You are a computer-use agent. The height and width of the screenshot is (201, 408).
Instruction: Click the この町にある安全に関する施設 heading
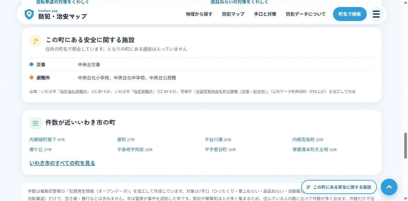click(x=90, y=40)
